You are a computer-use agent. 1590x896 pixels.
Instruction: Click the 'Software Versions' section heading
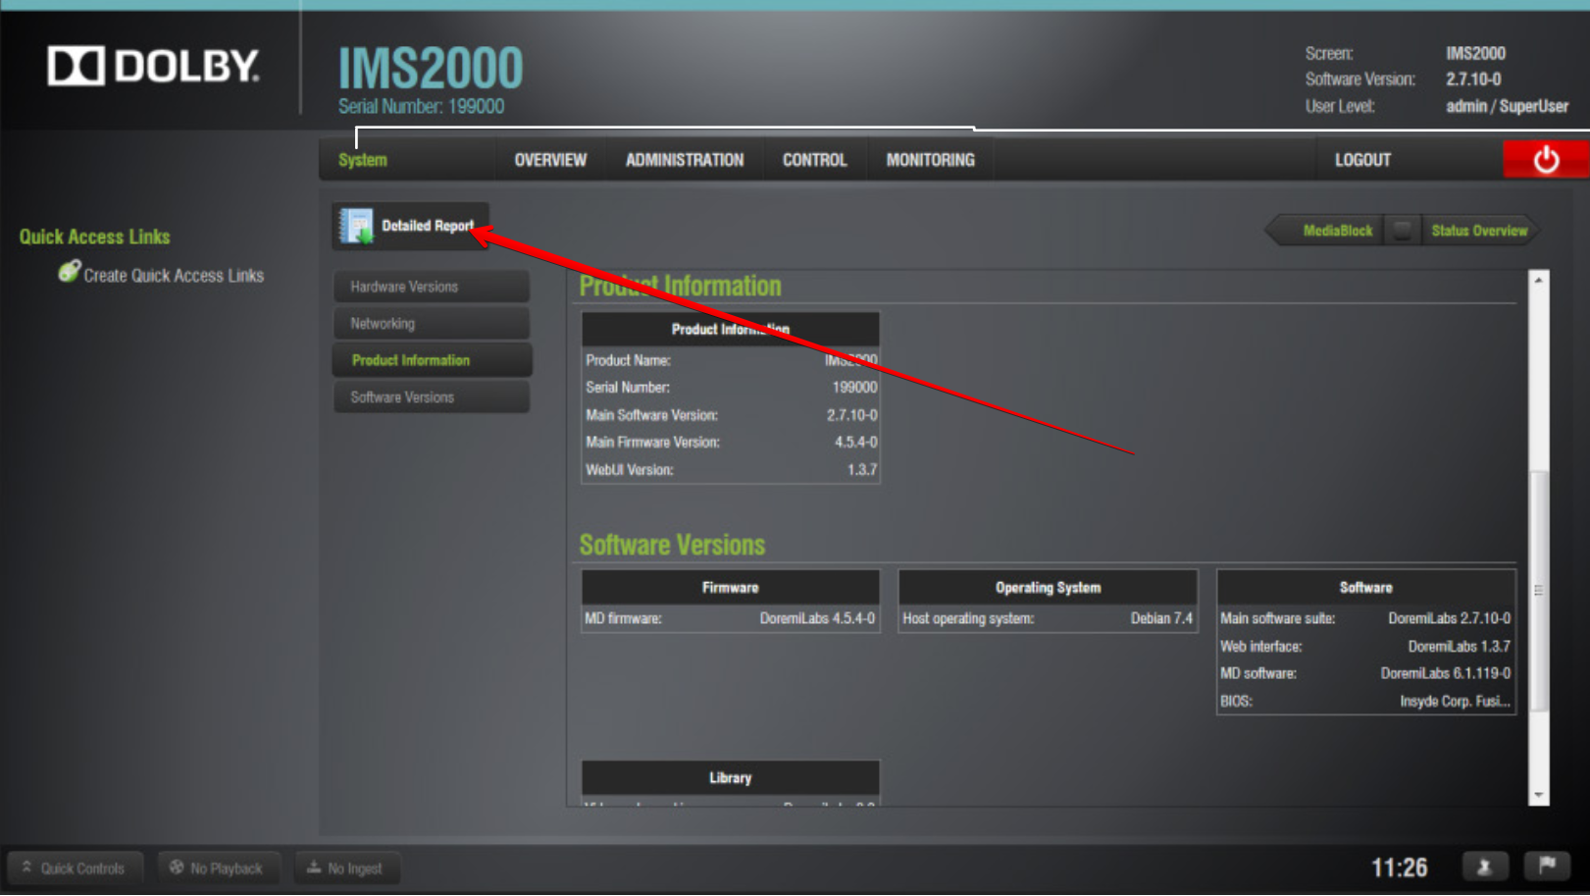672,546
